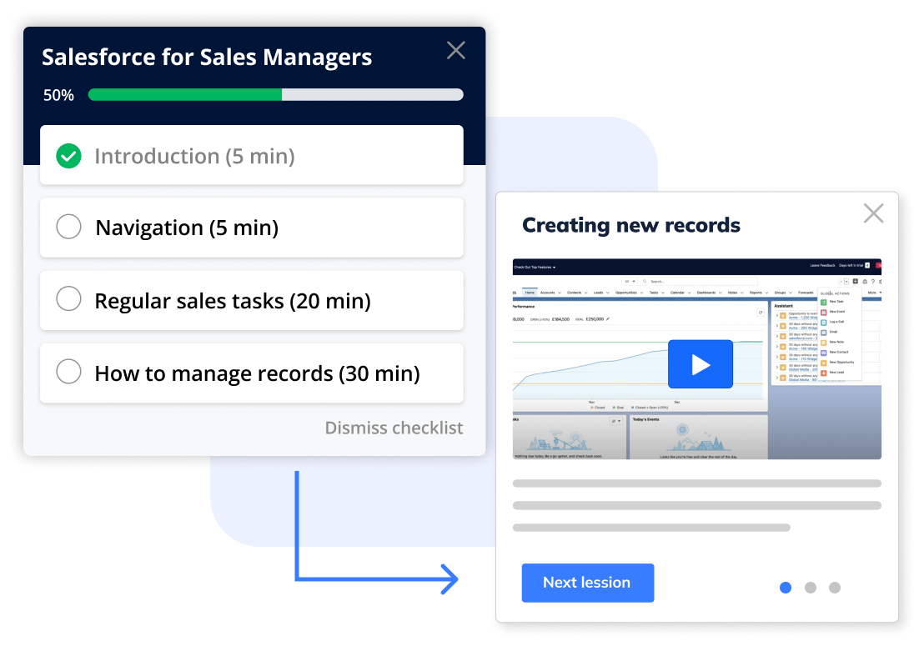Tick the How to manage records checkbox

(68, 373)
